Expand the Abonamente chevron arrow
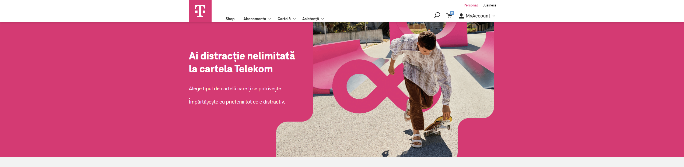 [x=270, y=19]
